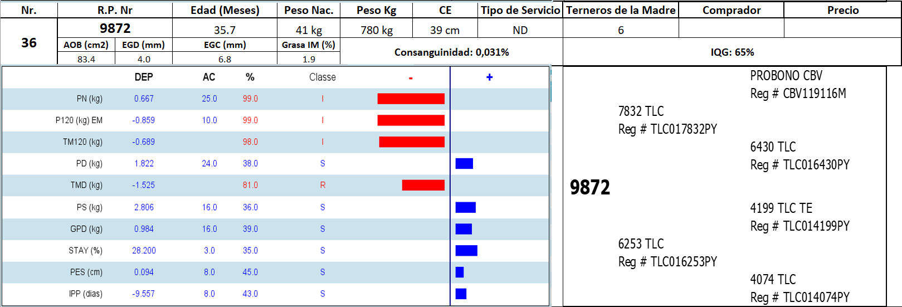Click the blue plus sign in chart header
The width and height of the screenshot is (902, 307).
coord(489,77)
